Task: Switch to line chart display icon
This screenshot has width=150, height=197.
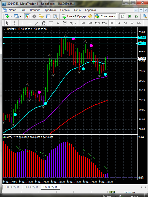Action: tap(136, 16)
